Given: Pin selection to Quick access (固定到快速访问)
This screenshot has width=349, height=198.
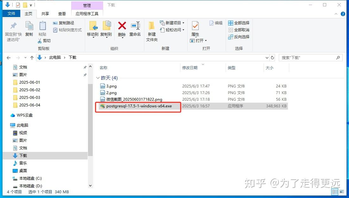Looking at the screenshot, I should coord(13,32).
